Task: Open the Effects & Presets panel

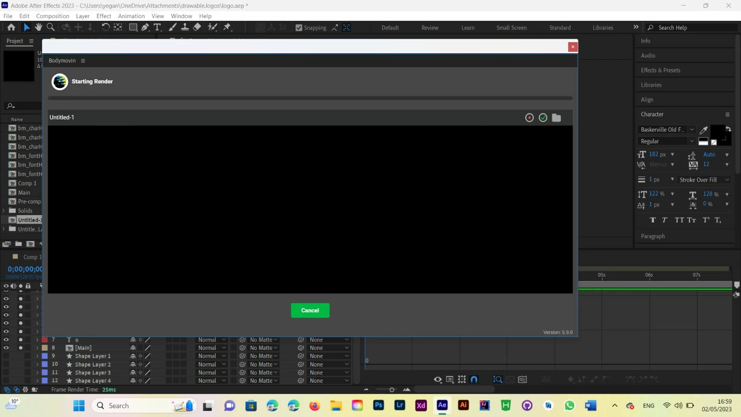Action: point(660,70)
